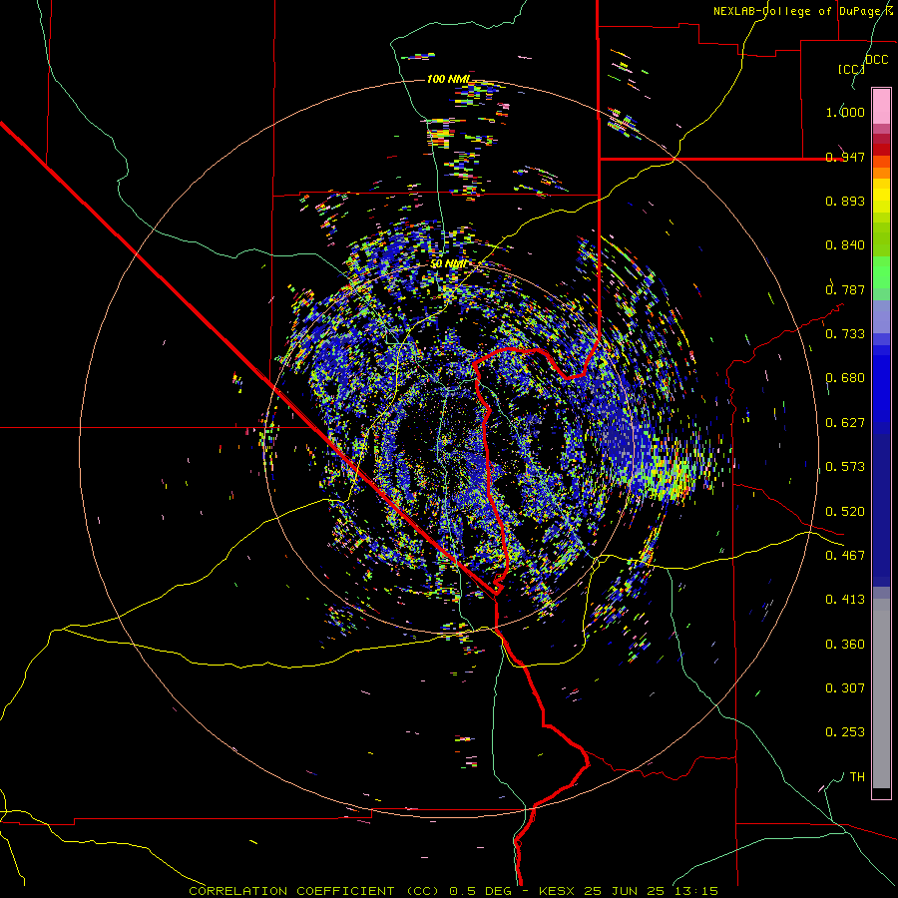This screenshot has width=898, height=898.
Task: Click the 0.573 scale value
Action: [x=845, y=467]
